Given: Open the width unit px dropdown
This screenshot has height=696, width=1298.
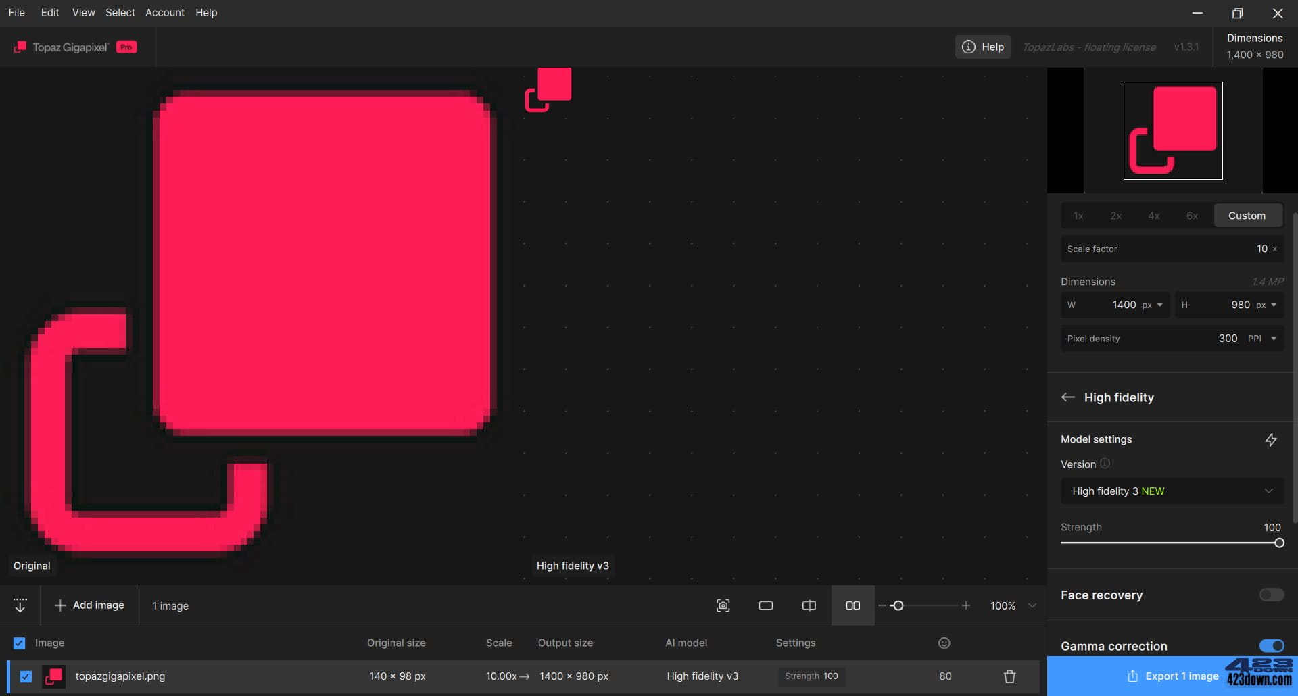Looking at the screenshot, I should pos(1153,305).
